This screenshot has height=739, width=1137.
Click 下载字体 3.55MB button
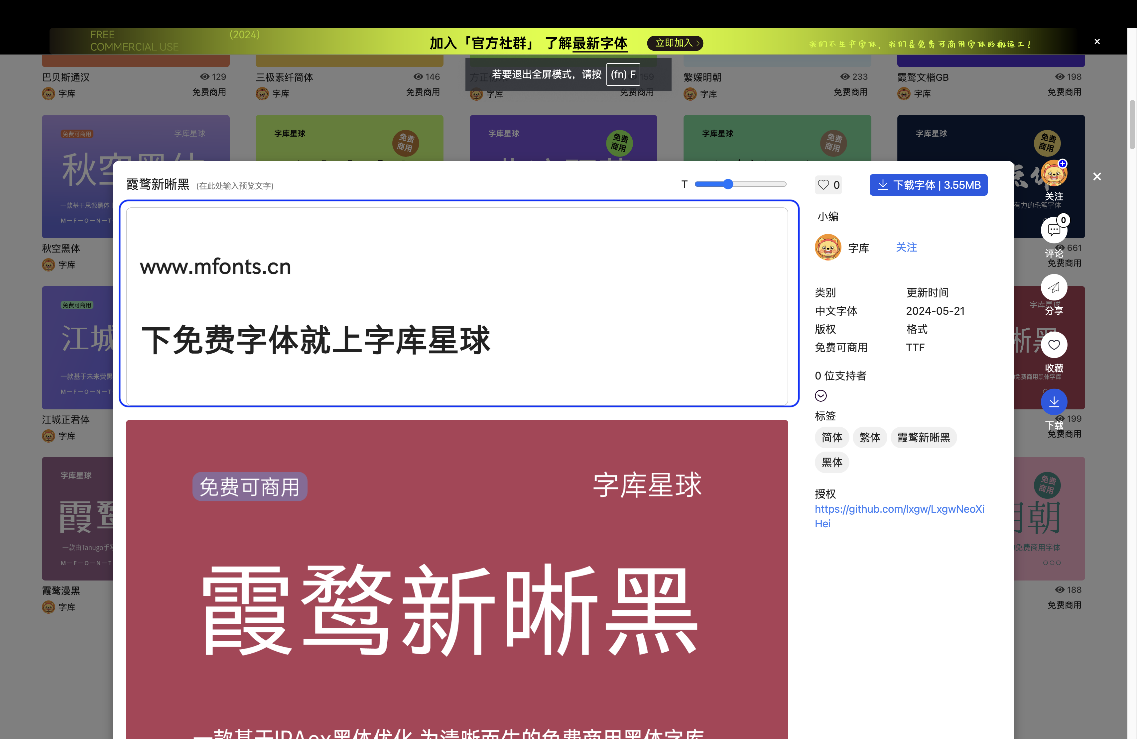pos(928,185)
